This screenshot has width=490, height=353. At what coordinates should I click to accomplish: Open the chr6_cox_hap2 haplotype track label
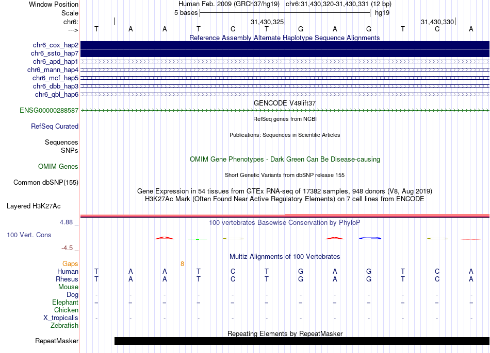point(56,45)
